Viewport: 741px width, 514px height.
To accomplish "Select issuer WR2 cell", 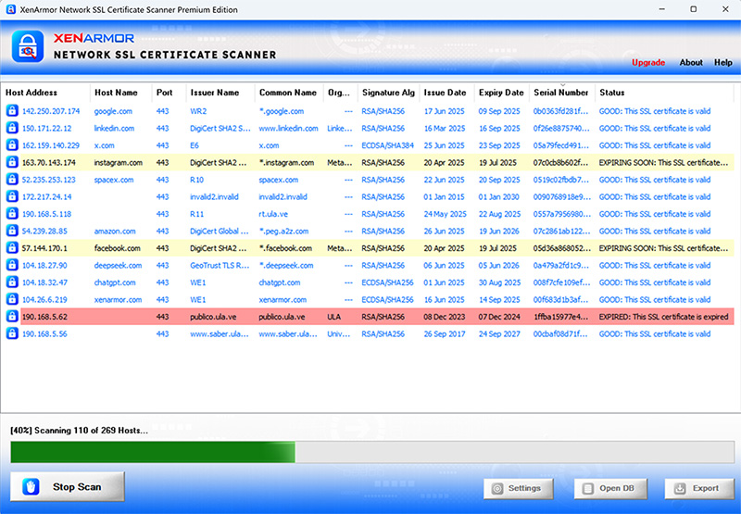I will 198,111.
